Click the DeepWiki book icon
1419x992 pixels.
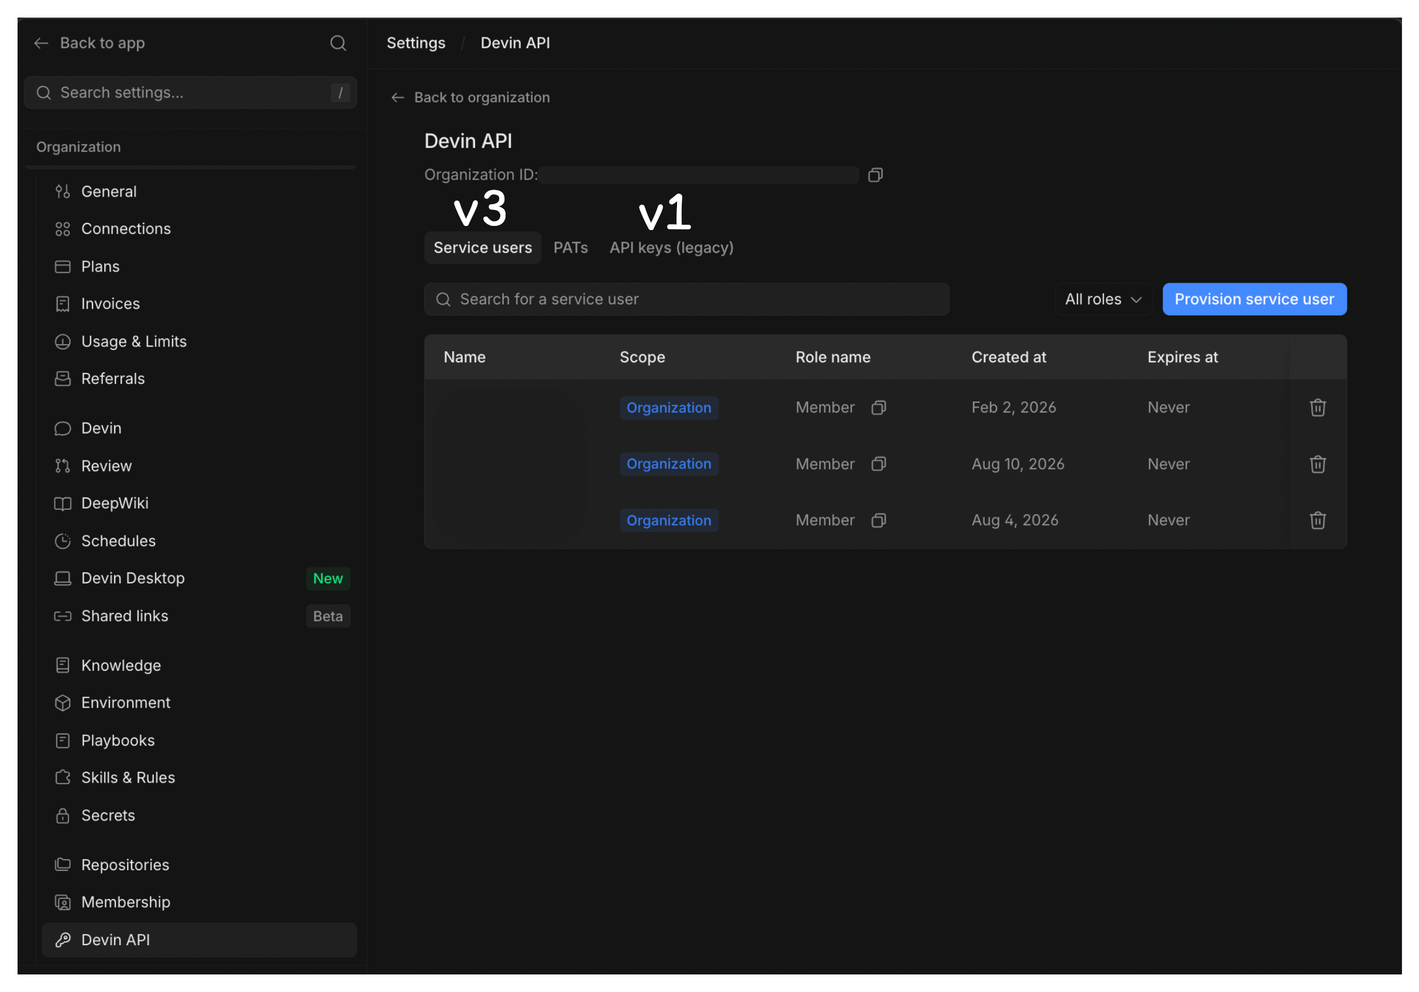63,504
